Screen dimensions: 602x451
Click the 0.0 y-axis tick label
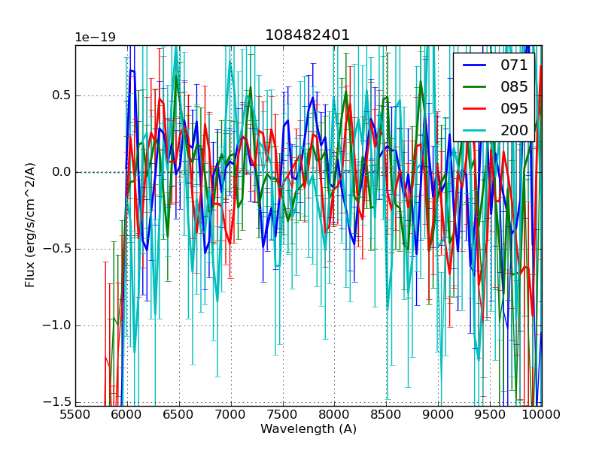pyautogui.click(x=61, y=172)
